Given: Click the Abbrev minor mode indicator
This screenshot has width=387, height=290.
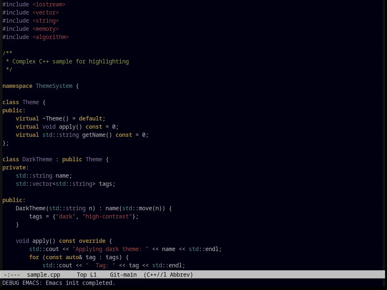Looking at the screenshot, I should 181,275.
